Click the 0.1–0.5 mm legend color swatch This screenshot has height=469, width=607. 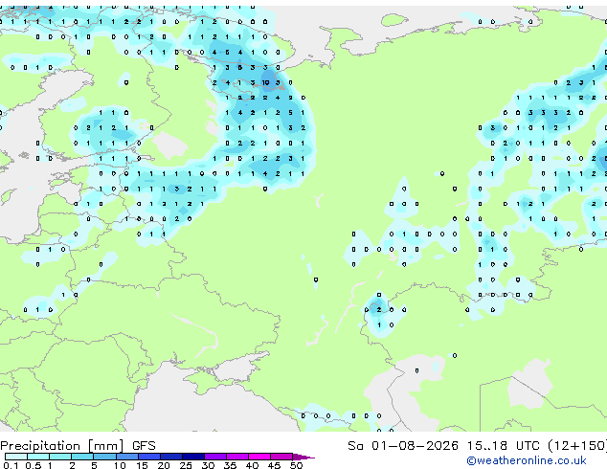click(x=16, y=457)
